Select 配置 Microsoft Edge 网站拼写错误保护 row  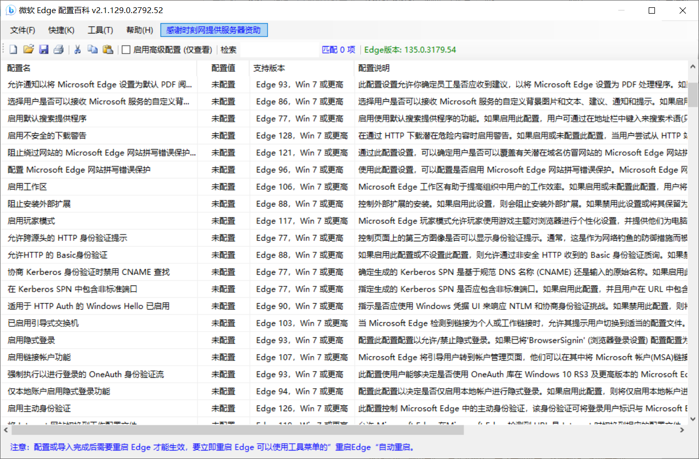pyautogui.click(x=345, y=169)
